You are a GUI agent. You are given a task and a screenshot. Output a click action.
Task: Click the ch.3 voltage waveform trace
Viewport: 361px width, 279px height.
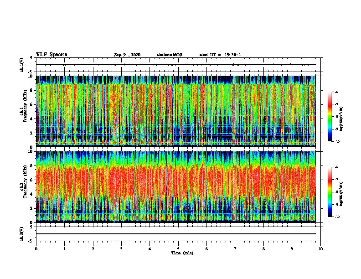tap(176, 234)
